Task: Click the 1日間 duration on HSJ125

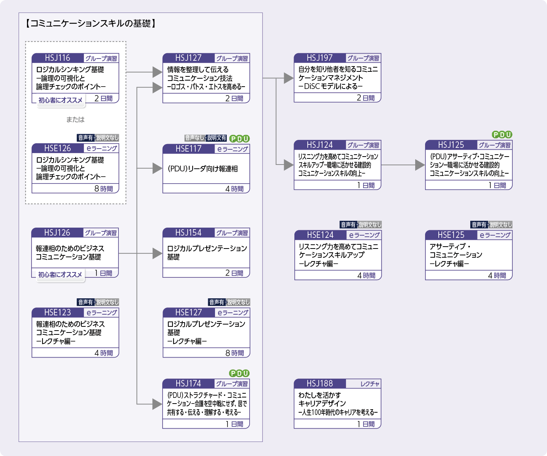Action: (497, 185)
